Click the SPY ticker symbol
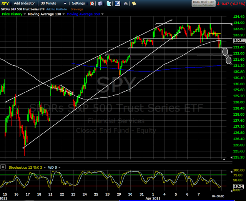The width and height of the screenshot is (246, 201). (5, 3)
